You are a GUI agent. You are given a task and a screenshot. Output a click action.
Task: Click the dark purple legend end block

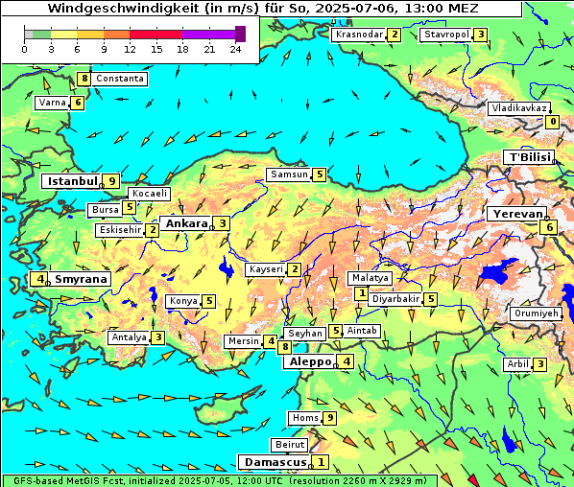pyautogui.click(x=241, y=34)
